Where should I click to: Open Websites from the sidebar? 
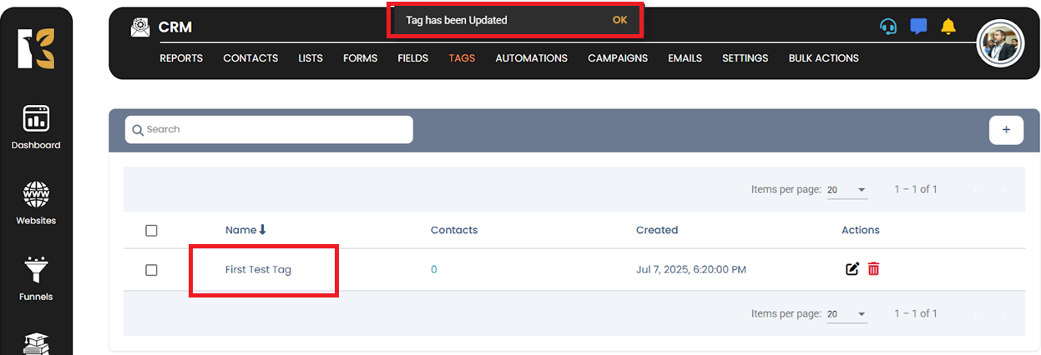pos(36,202)
